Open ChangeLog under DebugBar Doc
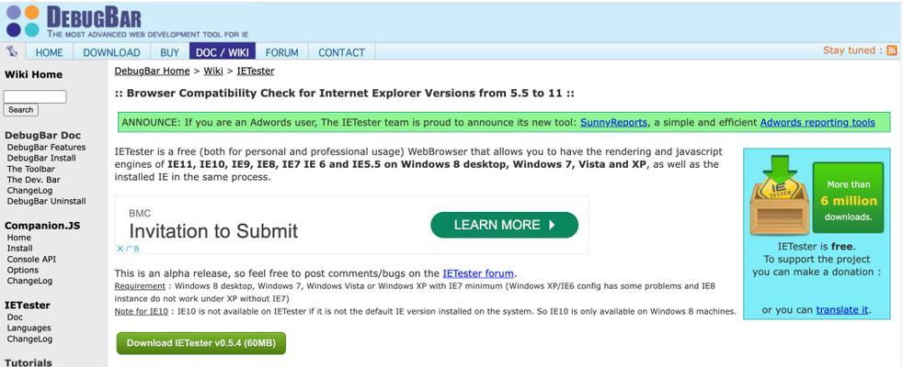 (x=29, y=191)
